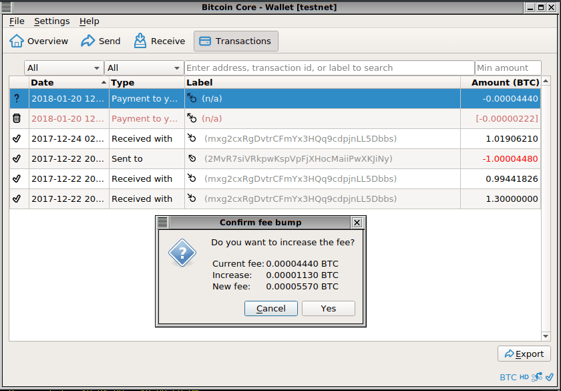Click the received icon in 0.99441826 row
Screen dimensions: 561x391
click(x=192, y=178)
